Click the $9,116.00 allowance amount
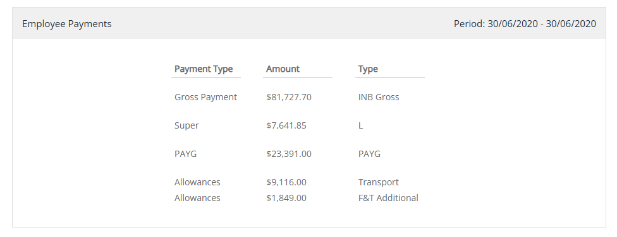 coord(286,182)
